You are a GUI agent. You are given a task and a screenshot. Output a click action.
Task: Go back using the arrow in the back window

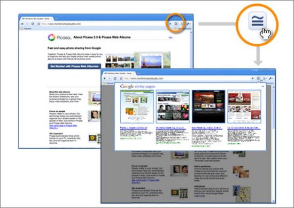click(x=22, y=24)
